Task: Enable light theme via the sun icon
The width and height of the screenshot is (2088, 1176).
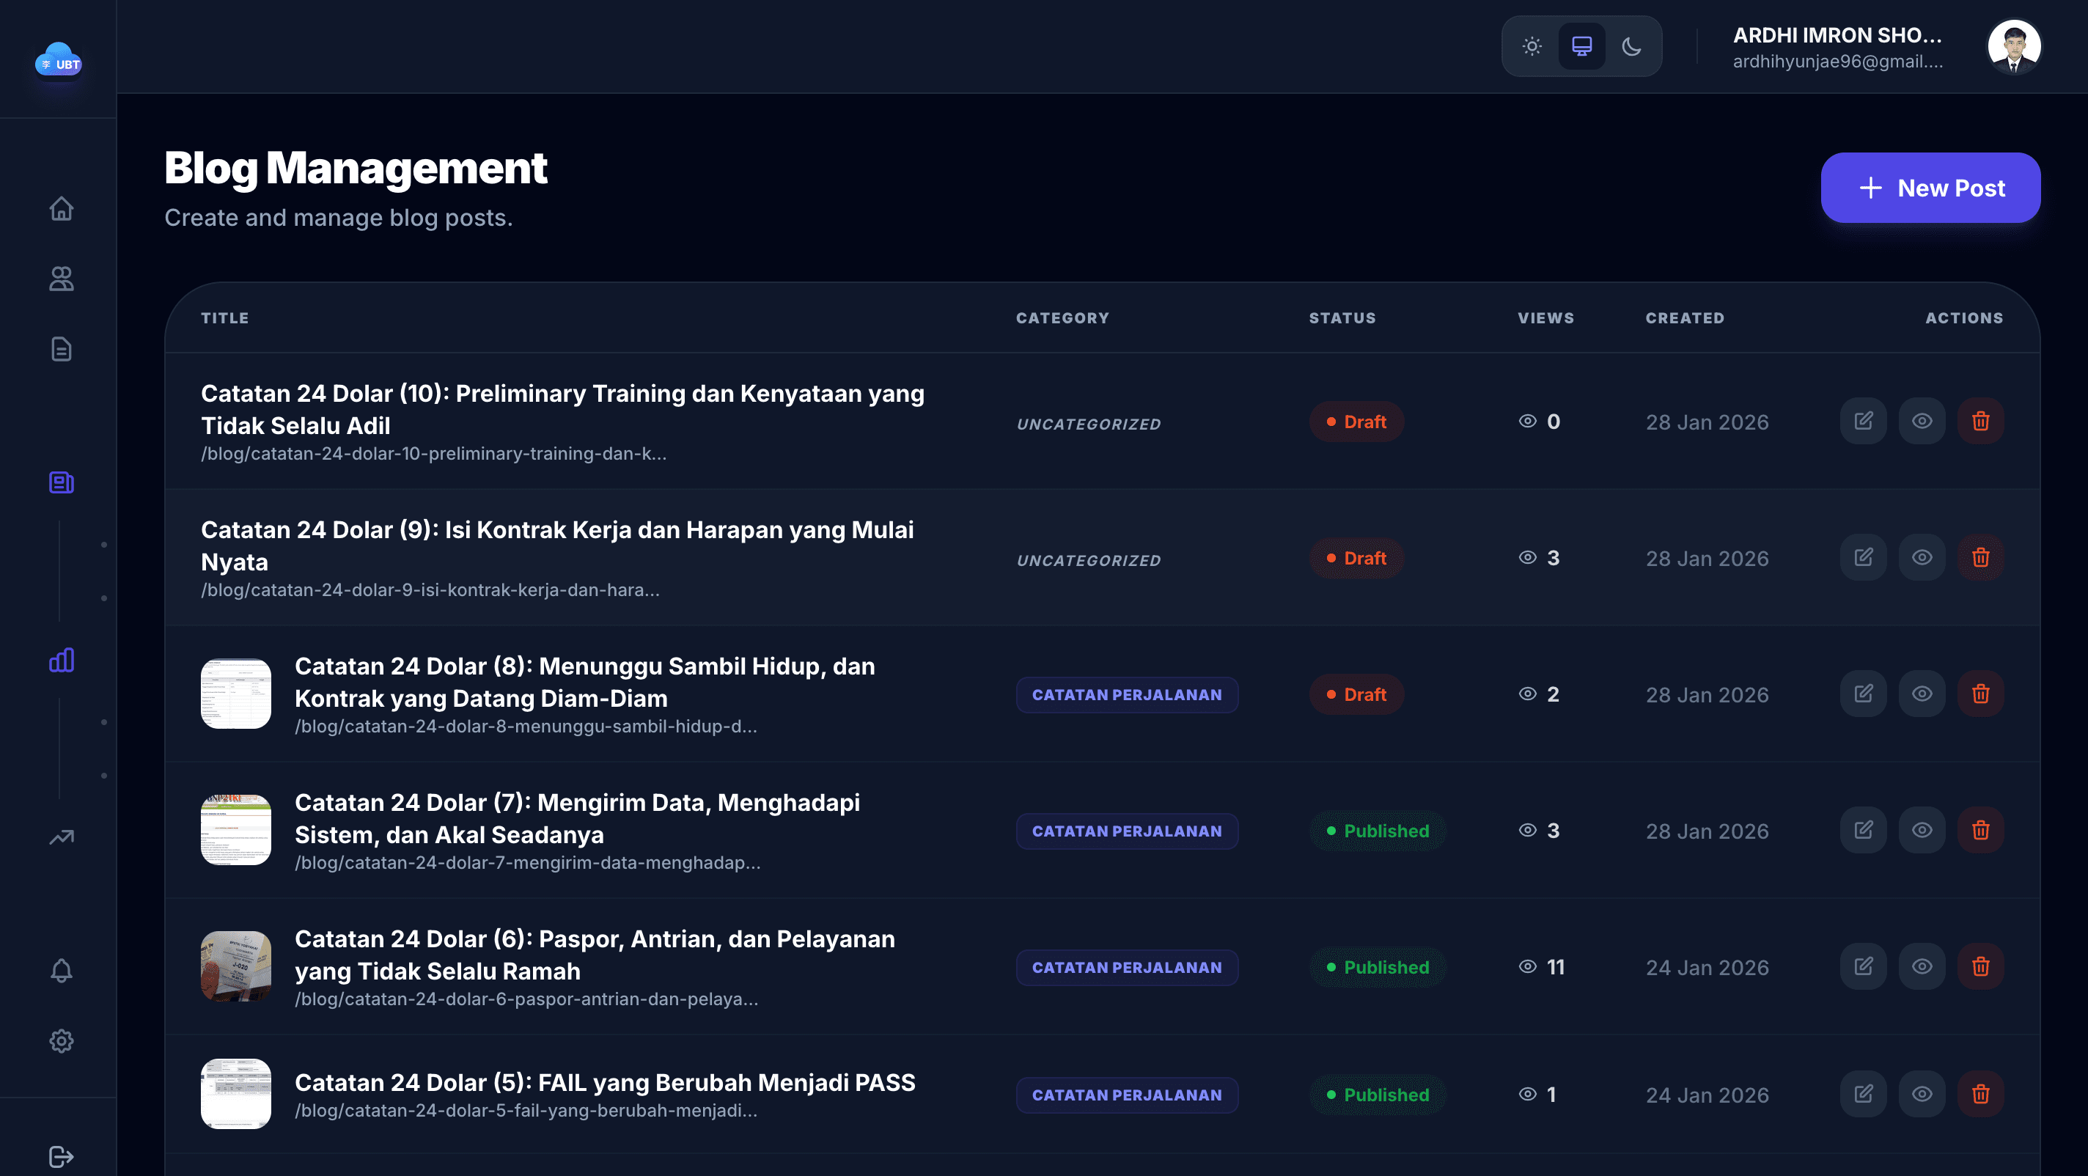Action: 1532,46
